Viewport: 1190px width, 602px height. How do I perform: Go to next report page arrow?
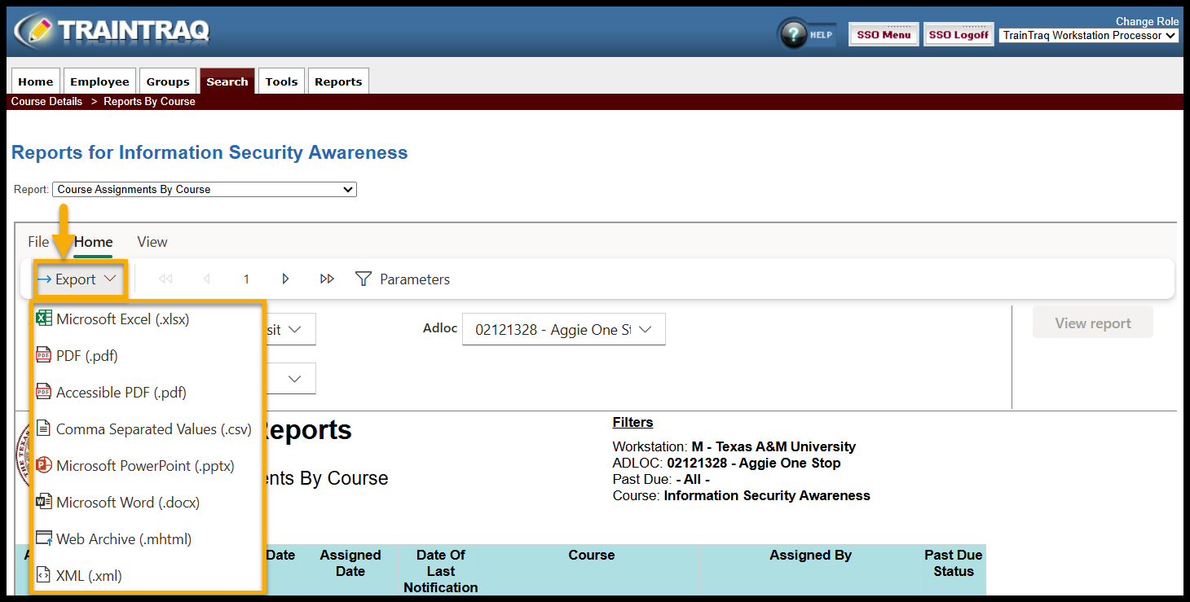pyautogui.click(x=285, y=279)
